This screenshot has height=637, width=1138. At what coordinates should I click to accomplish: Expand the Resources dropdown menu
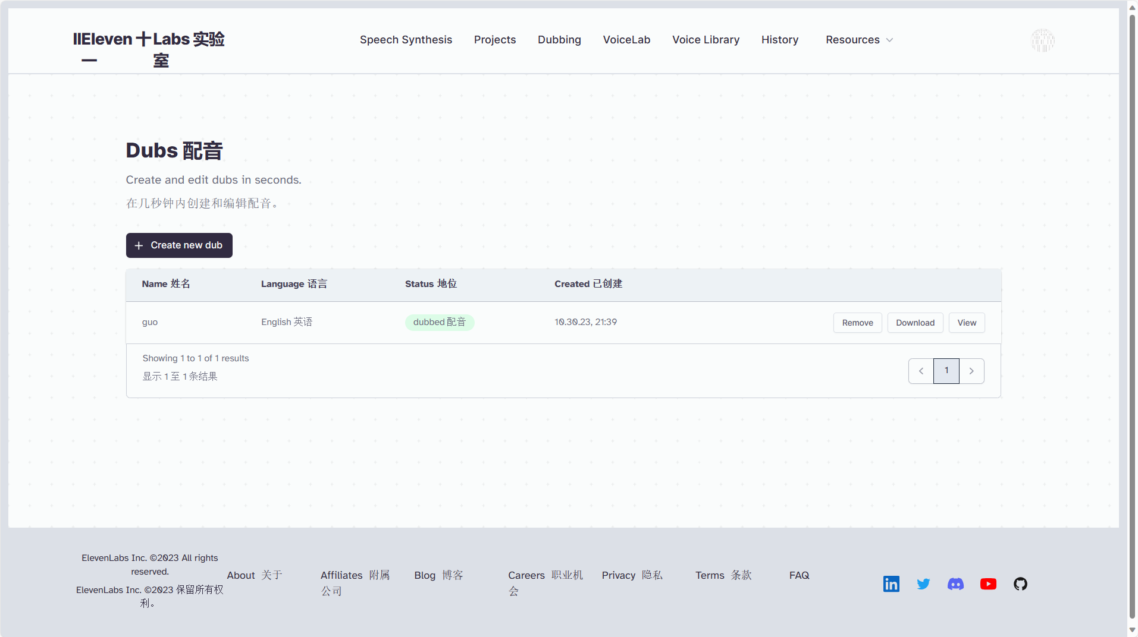pyautogui.click(x=859, y=40)
